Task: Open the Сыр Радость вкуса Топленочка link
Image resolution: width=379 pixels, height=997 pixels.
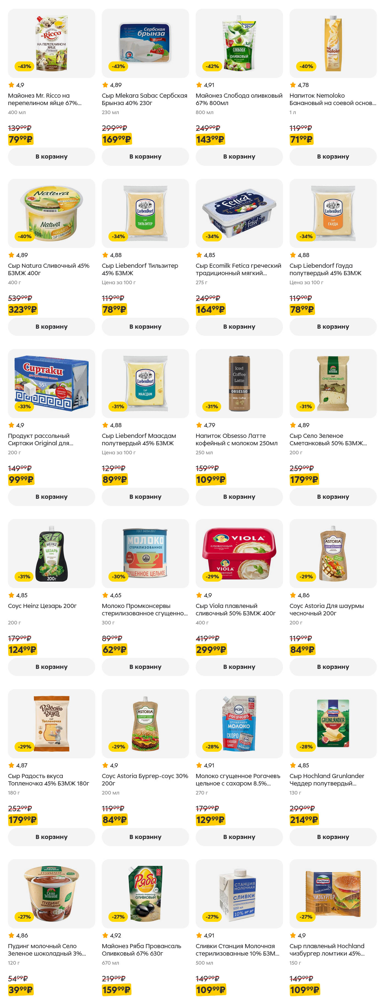Action: coord(48,779)
